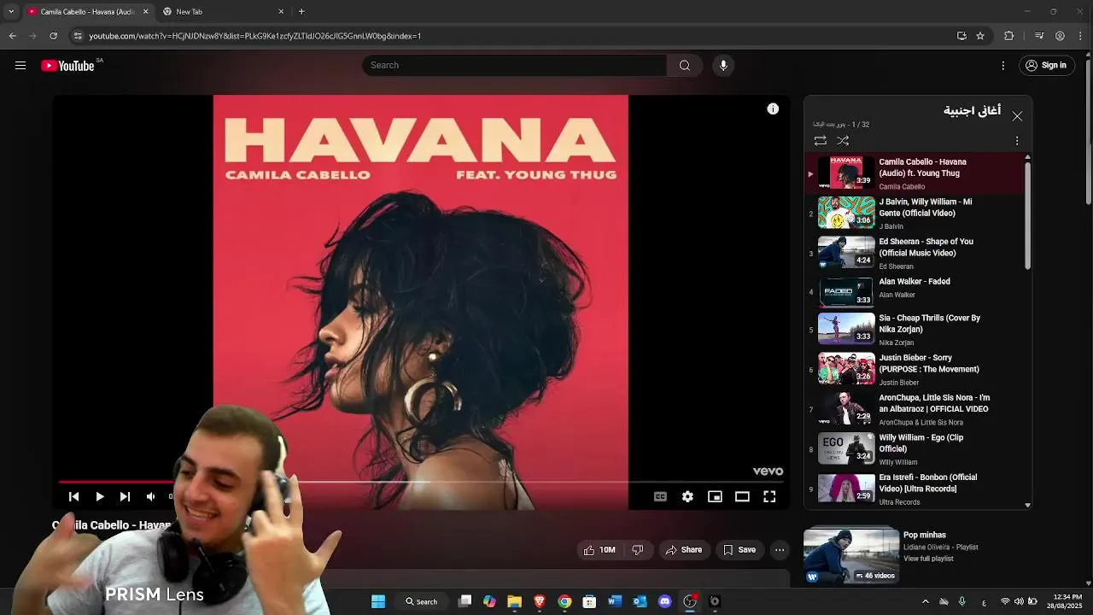Show video info card icon
The height and width of the screenshot is (615, 1093).
[773, 108]
